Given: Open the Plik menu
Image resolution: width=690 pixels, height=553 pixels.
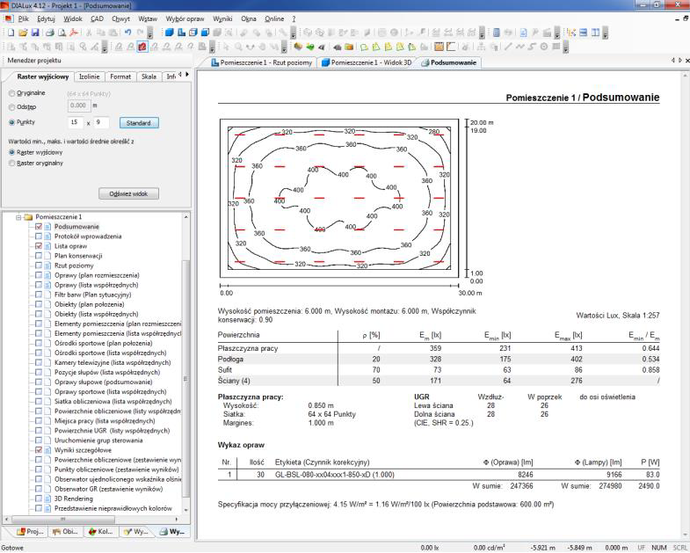Looking at the screenshot, I should tap(24, 19).
